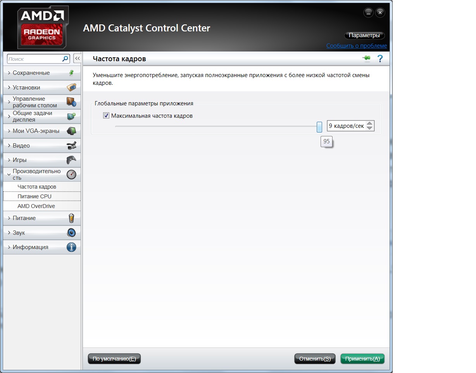Collapse the sidebar with double-arrow button
The width and height of the screenshot is (476, 373).
click(x=77, y=58)
